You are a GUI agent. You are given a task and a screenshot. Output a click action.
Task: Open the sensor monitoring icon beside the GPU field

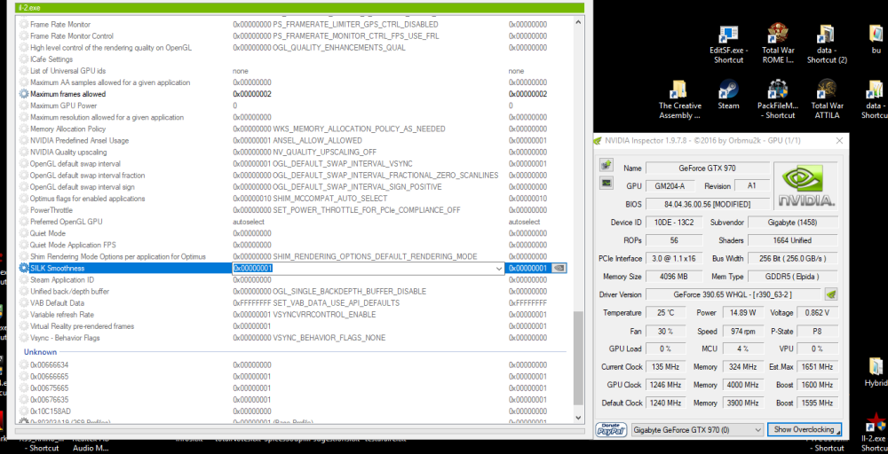tap(606, 183)
